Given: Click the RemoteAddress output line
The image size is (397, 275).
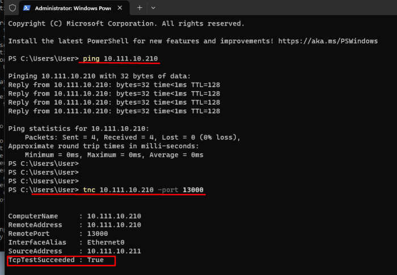Looking at the screenshot, I should pos(74,225).
